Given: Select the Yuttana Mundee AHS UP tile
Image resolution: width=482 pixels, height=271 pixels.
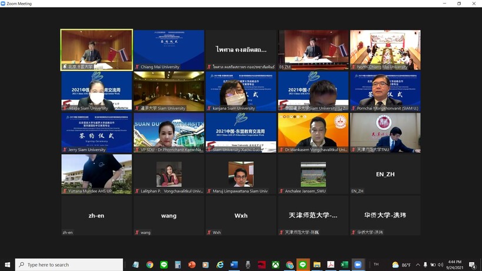Looking at the screenshot, I should pos(96,174).
